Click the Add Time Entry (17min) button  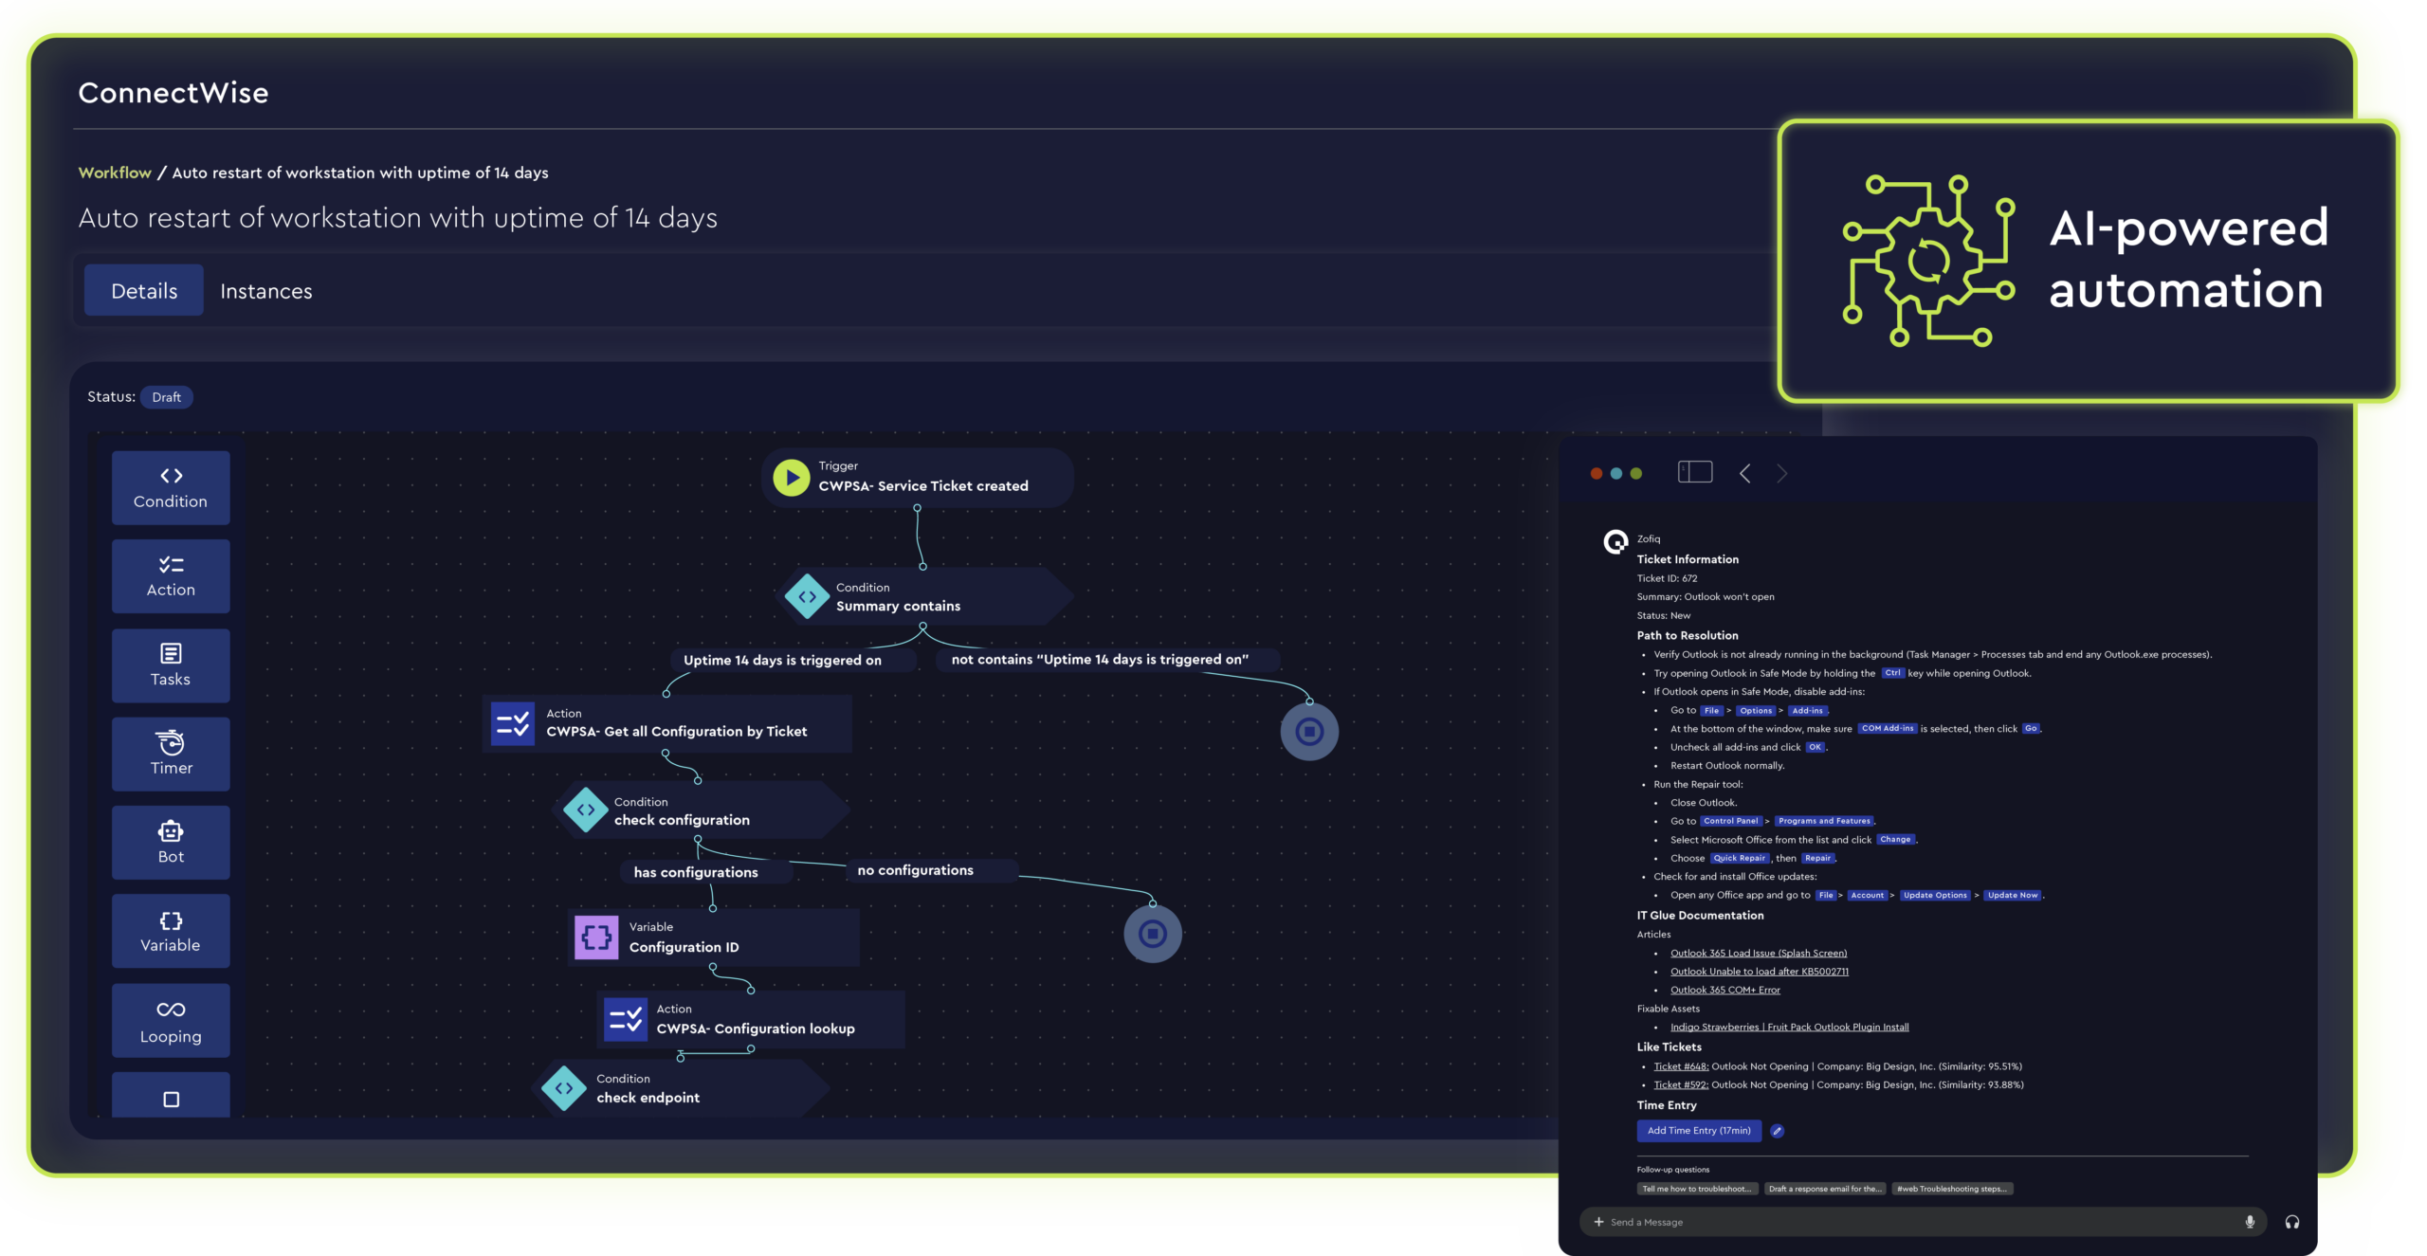[x=1699, y=1131]
